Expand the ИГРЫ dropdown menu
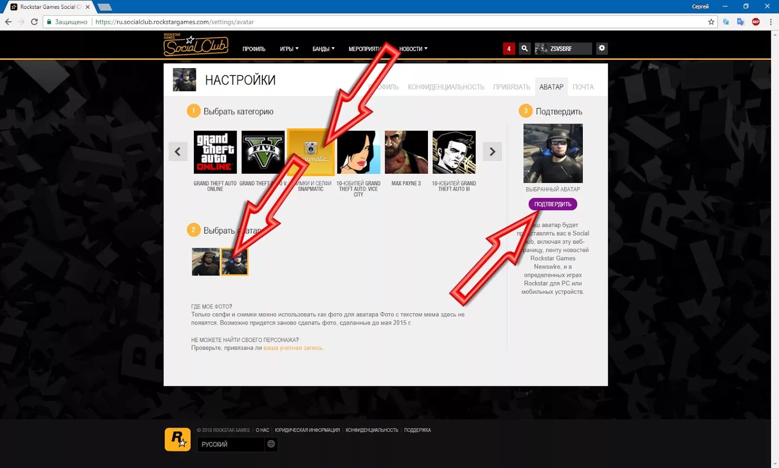779x468 pixels. pos(289,49)
